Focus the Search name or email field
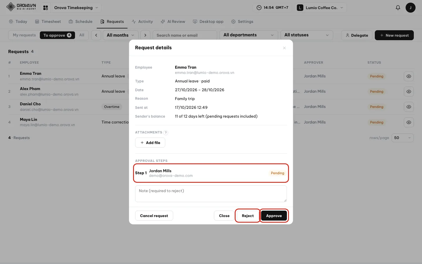 point(185,35)
